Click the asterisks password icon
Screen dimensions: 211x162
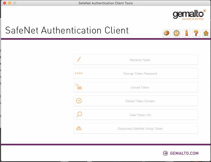tap(79, 73)
